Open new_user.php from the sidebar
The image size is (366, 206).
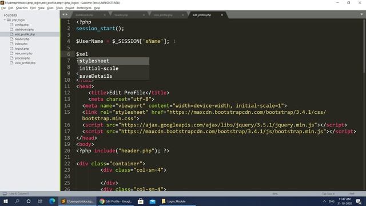pos(23,53)
